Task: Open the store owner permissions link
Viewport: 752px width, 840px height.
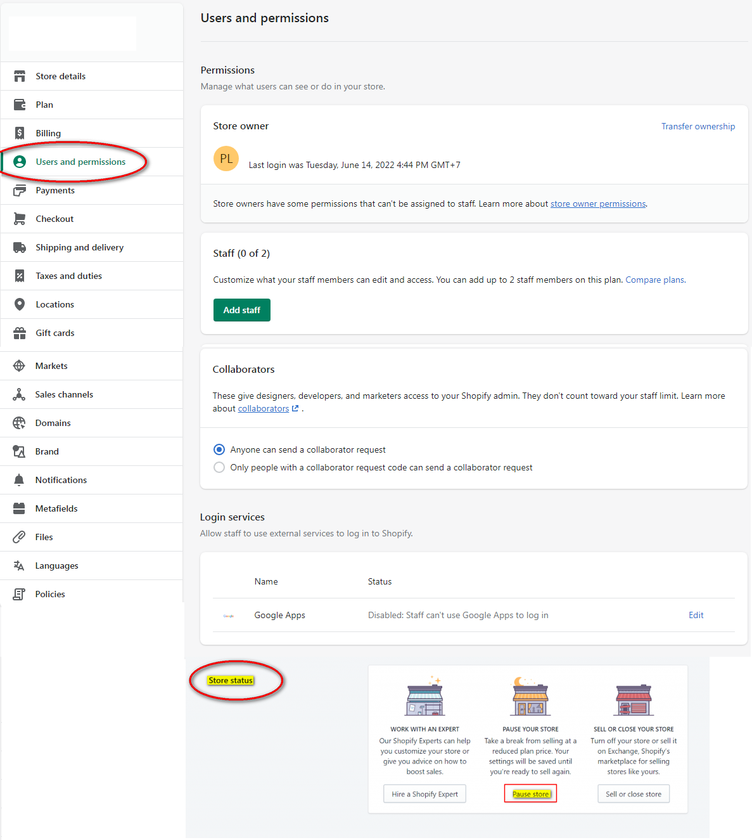Action: pos(598,204)
